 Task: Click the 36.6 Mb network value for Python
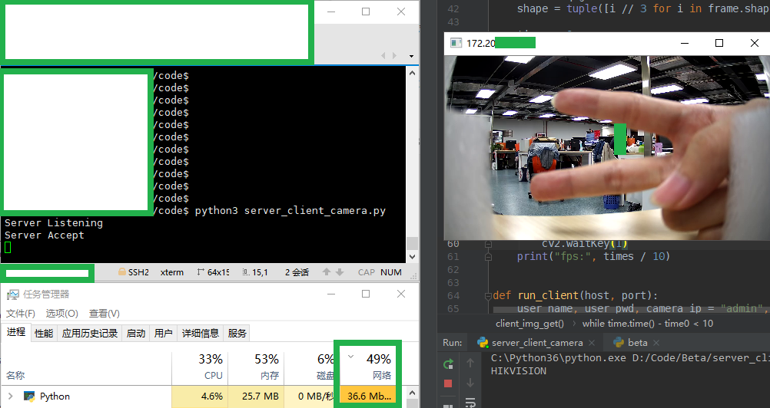pos(368,396)
